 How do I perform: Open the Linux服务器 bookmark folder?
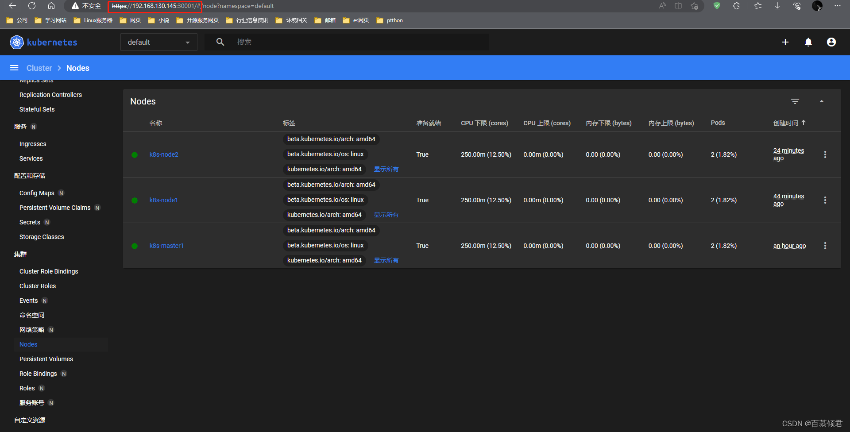point(93,20)
